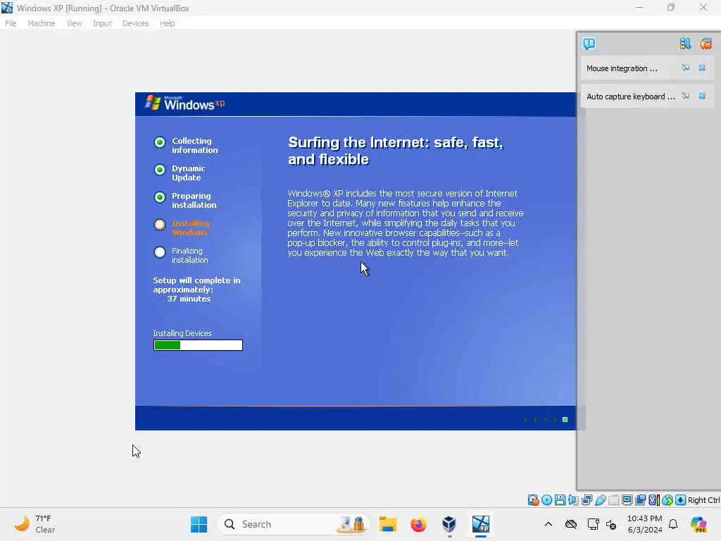Viewport: 721px width, 541px height.
Task: Restore down the VirtualBox window
Action: 671,7
